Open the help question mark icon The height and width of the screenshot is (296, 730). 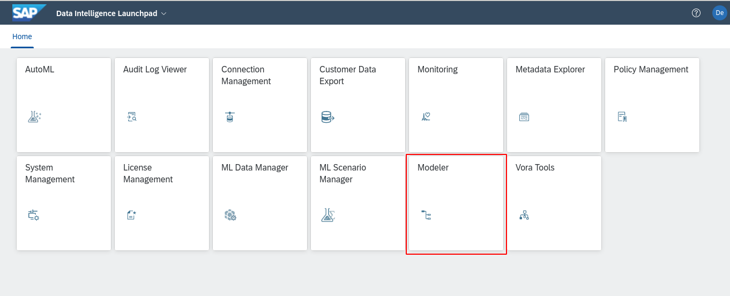(x=696, y=13)
